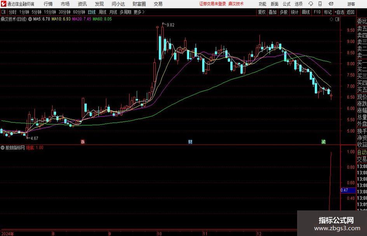Select the 日线 daily period tab
Screen dimensions: 367x236
(x=92, y=12)
